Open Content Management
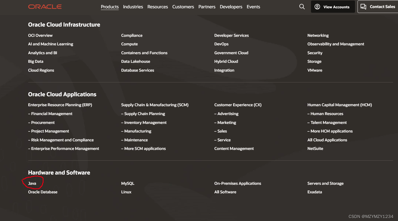The image size is (398, 221). (x=234, y=149)
